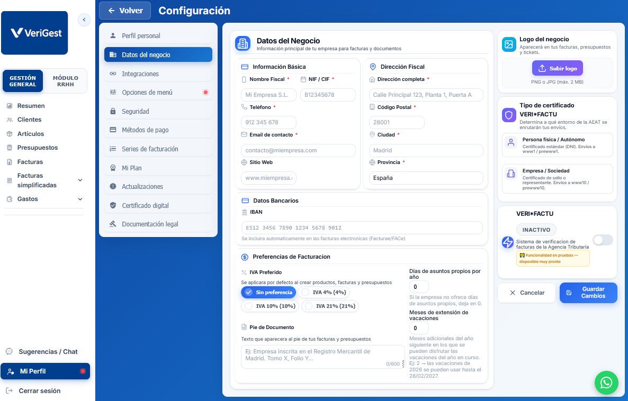Click the Seguridad padlock icon
The image size is (628, 401).
pos(113,111)
